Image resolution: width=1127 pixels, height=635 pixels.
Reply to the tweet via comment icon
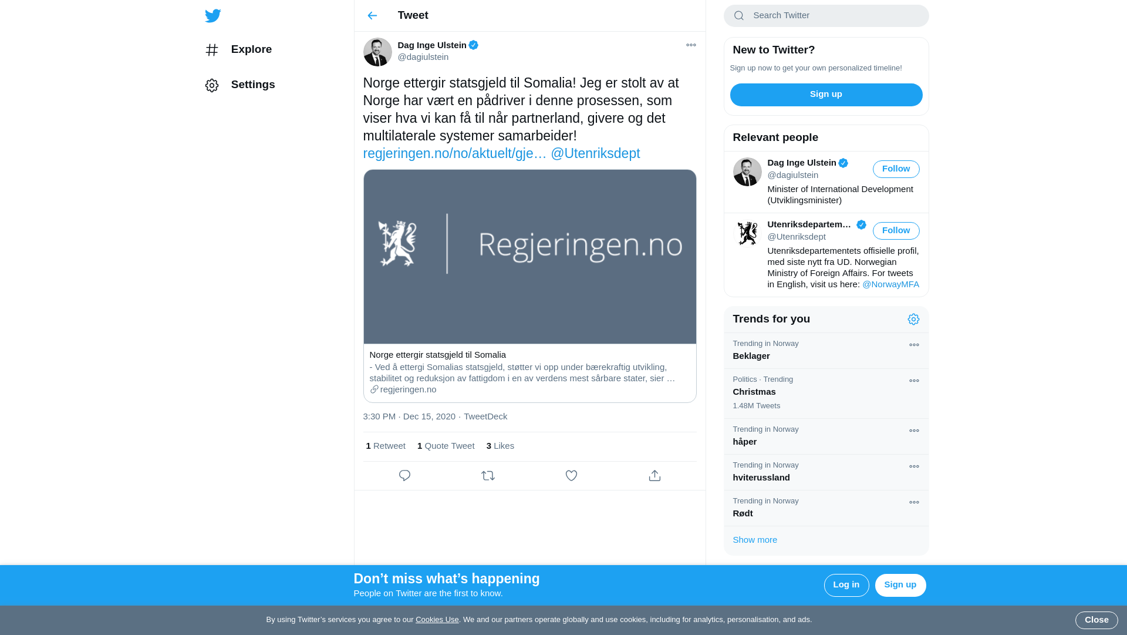point(404,476)
